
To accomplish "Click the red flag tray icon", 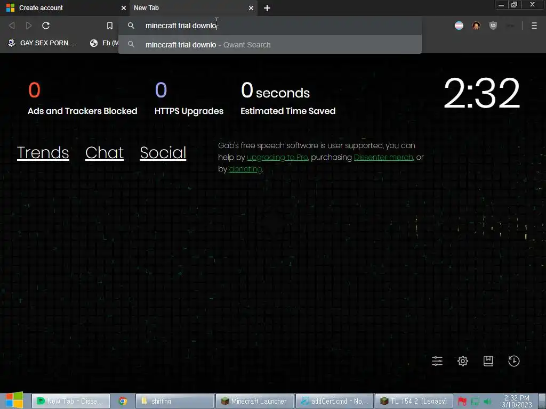I will [462, 402].
